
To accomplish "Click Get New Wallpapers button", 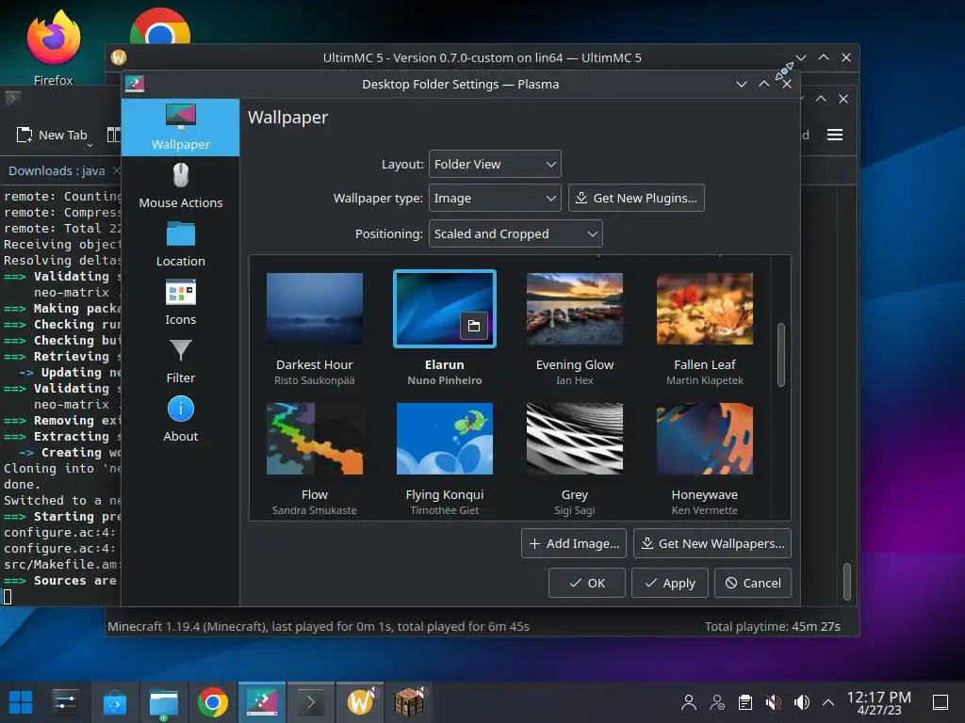I will [712, 543].
